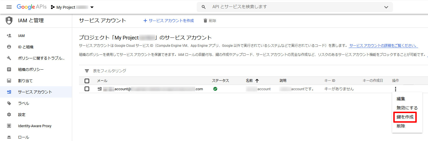
Task: Sort by メール column header
Action: [102, 81]
